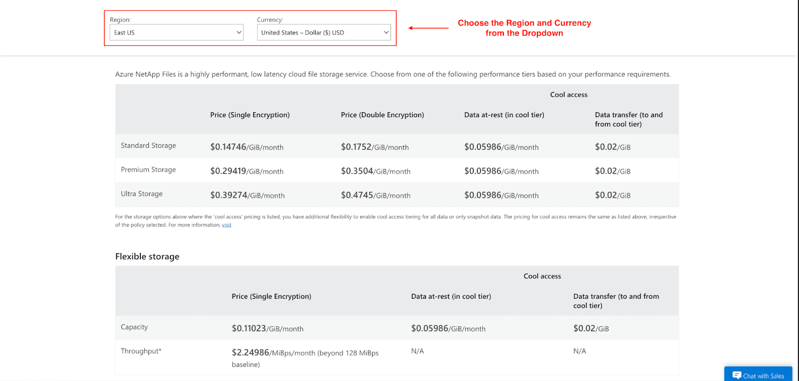Image resolution: width=799 pixels, height=381 pixels.
Task: Click the Flexible storage heading
Action: coord(147,256)
